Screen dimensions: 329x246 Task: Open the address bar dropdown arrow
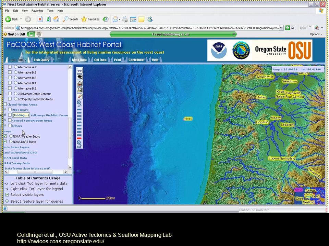click(281, 28)
